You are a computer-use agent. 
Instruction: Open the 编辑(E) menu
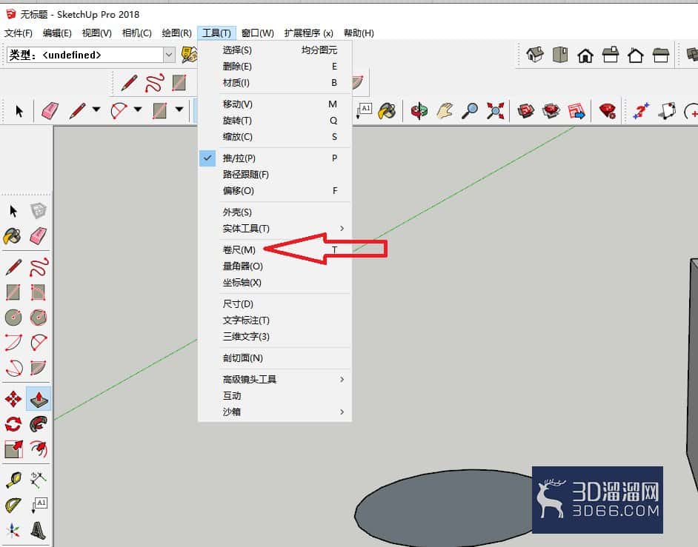pyautogui.click(x=57, y=33)
